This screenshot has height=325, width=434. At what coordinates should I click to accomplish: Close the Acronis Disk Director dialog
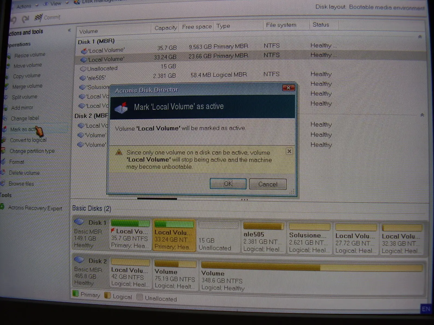(288, 88)
